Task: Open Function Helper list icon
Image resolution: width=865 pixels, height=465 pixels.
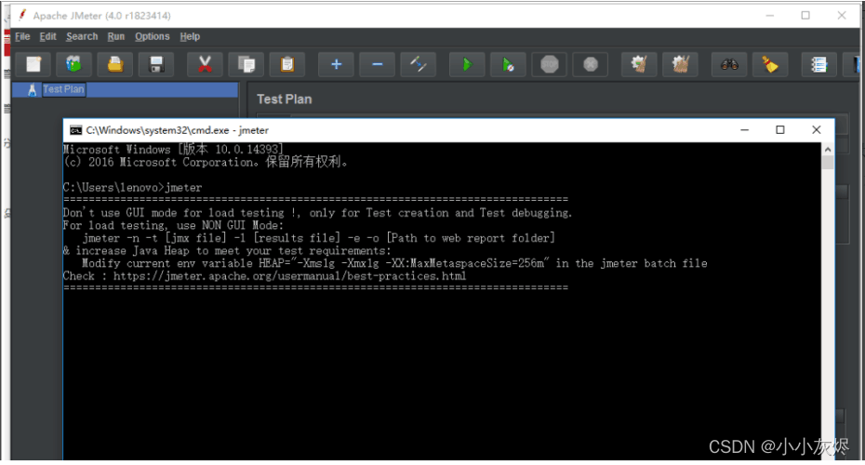Action: coord(818,64)
